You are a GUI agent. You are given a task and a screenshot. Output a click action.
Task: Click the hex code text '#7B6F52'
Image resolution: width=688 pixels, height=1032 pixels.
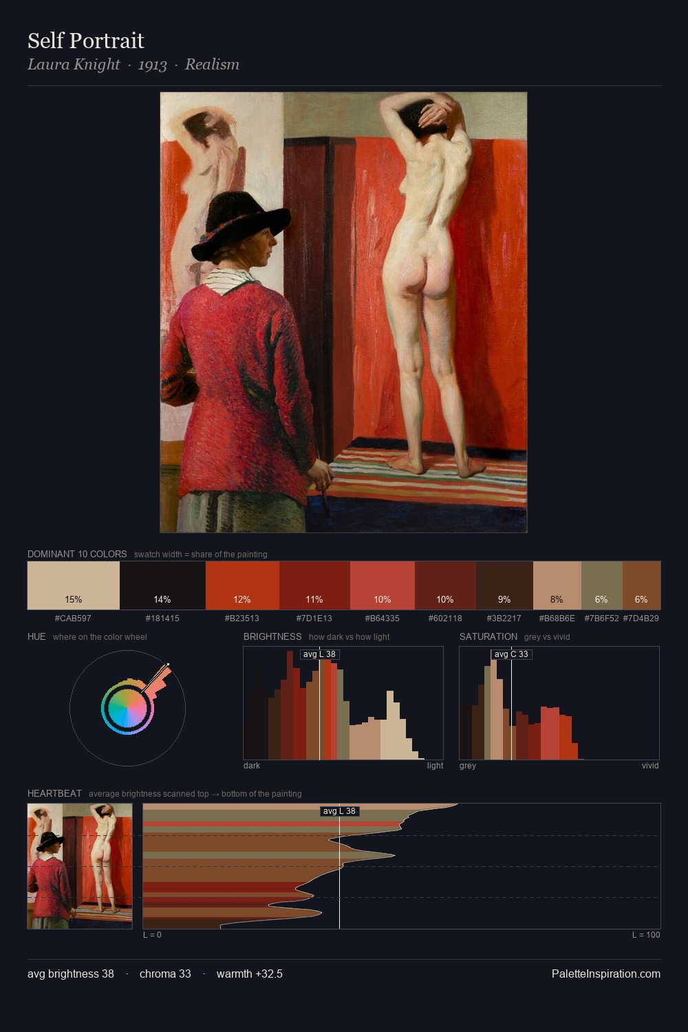click(x=602, y=619)
